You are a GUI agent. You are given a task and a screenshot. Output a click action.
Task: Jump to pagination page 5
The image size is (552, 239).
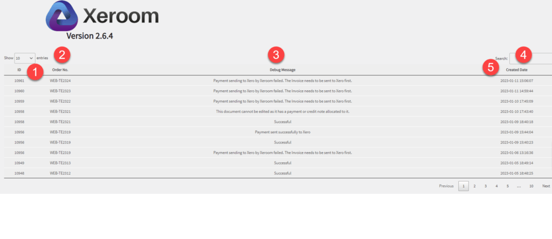point(508,186)
